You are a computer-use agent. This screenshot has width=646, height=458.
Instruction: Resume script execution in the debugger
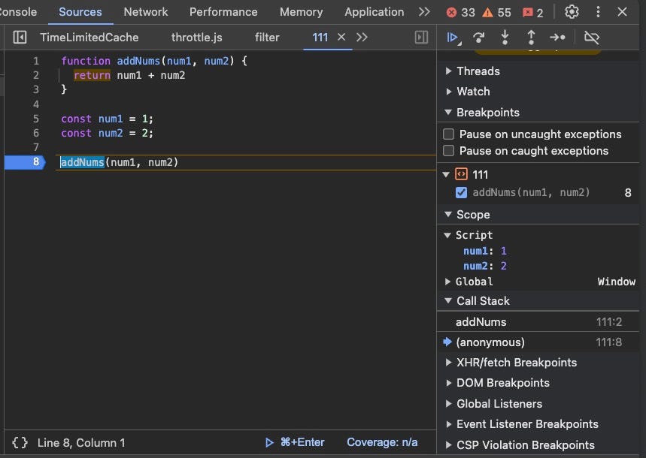[x=454, y=37]
